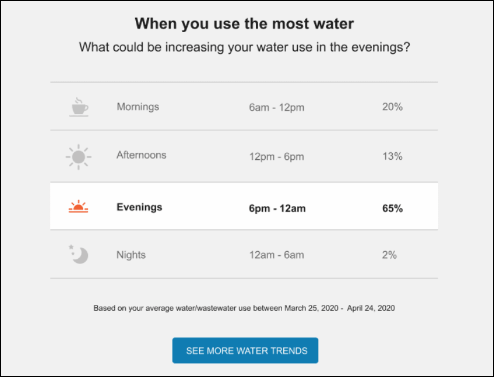The width and height of the screenshot is (494, 377).
Task: Click the 65% evening usage value
Action: coord(392,208)
